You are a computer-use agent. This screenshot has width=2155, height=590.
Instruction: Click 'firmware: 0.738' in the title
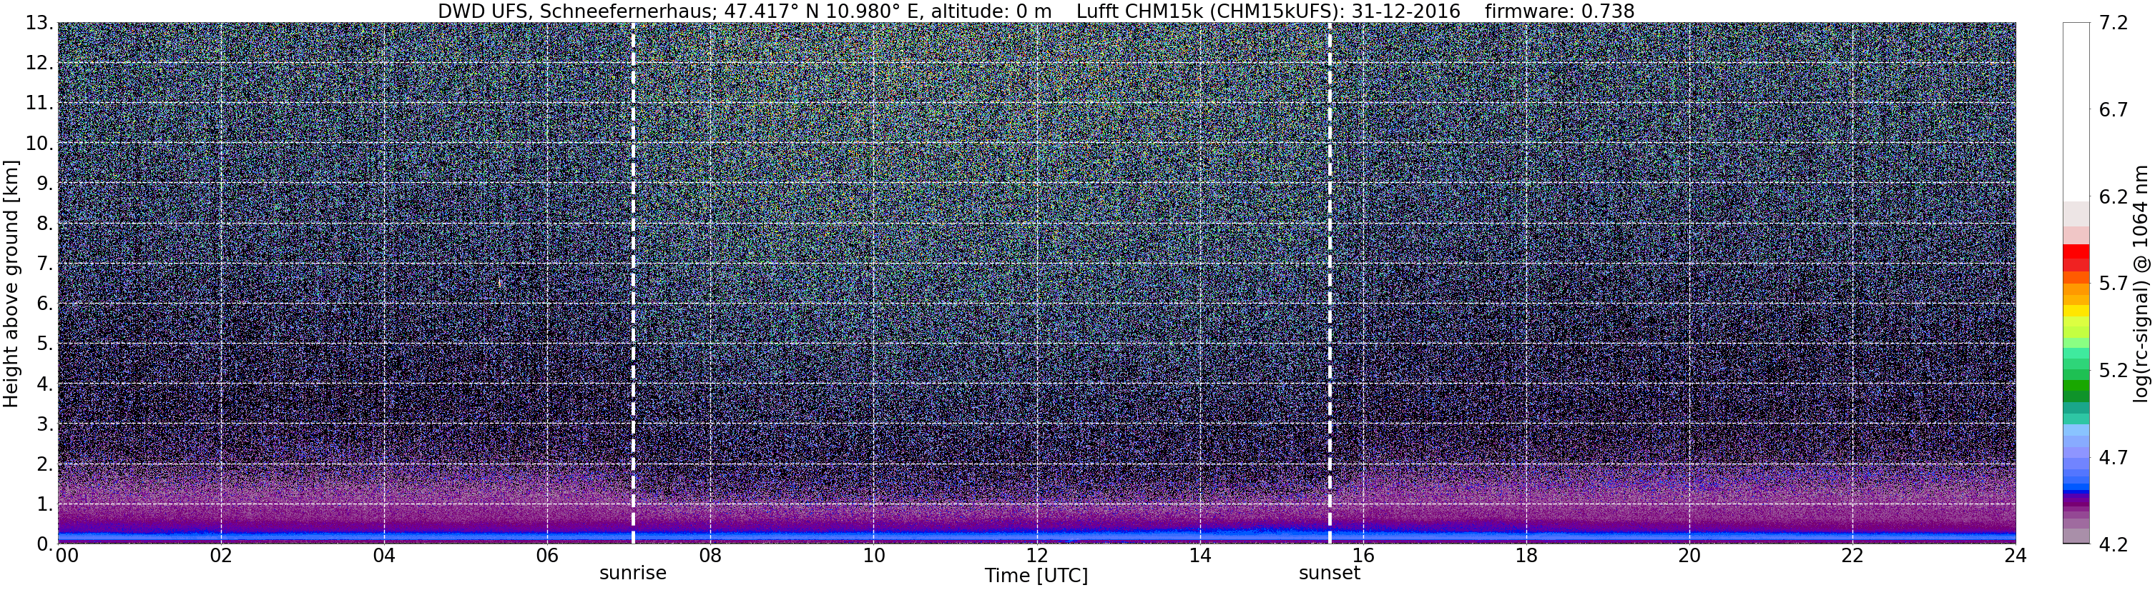[x=1559, y=11]
